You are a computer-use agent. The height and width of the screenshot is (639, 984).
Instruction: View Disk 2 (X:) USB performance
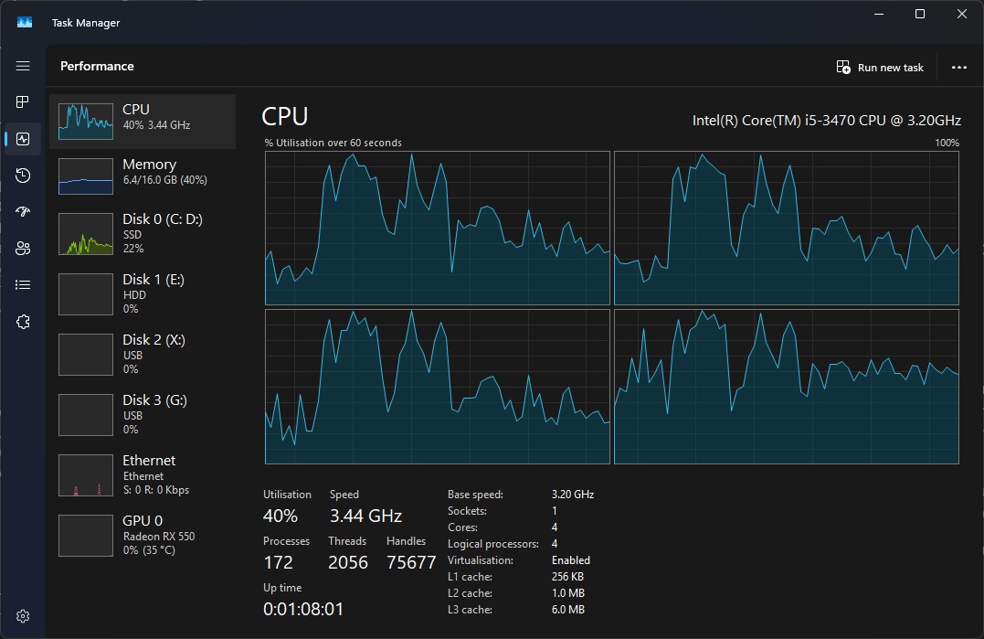pos(142,354)
